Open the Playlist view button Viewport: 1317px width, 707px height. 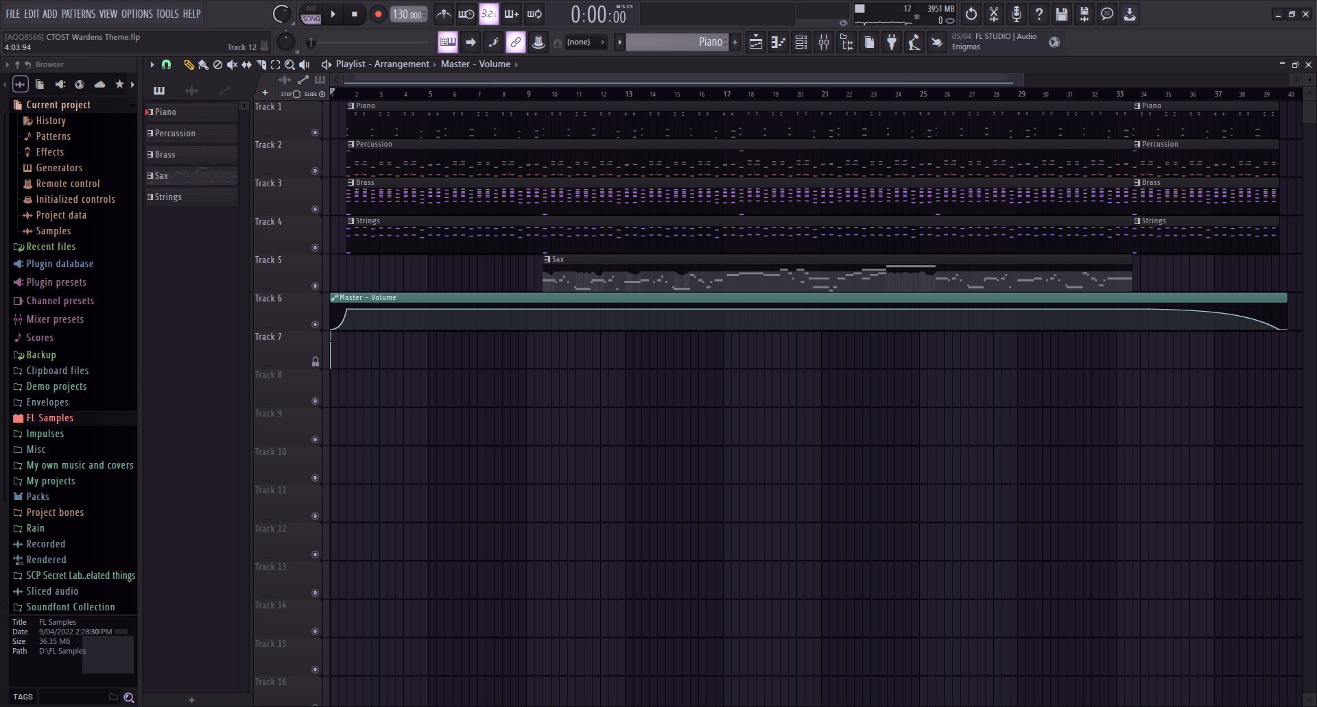pyautogui.click(x=755, y=42)
